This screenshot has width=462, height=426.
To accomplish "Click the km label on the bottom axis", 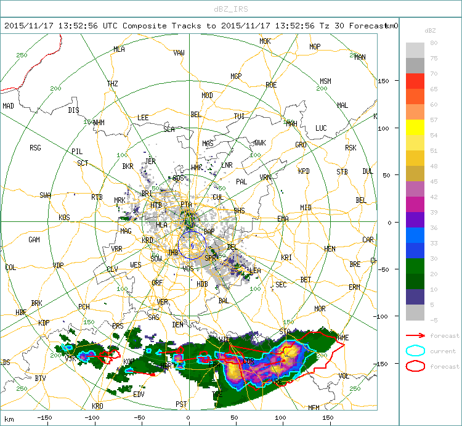I will click(x=9, y=419).
